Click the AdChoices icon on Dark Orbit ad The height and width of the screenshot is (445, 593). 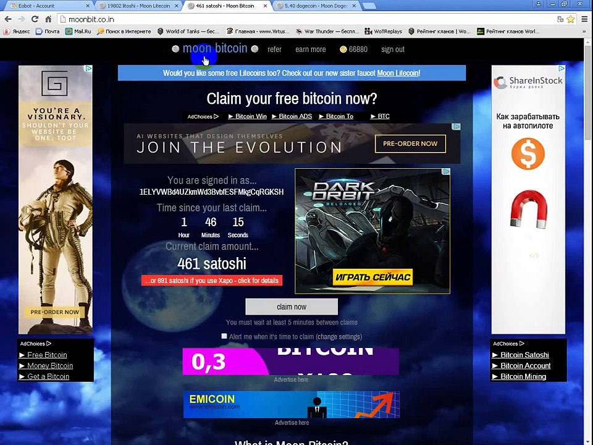click(446, 172)
